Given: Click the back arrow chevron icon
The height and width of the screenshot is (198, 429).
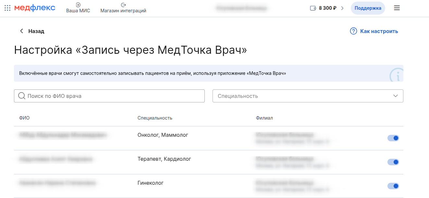Looking at the screenshot, I should point(22,31).
